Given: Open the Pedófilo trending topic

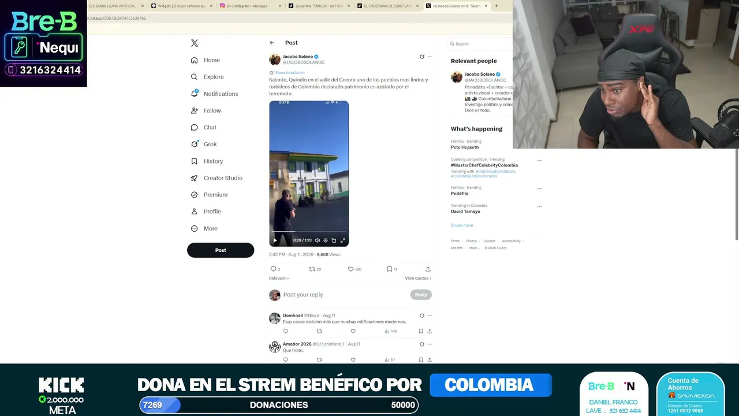Looking at the screenshot, I should click(460, 194).
